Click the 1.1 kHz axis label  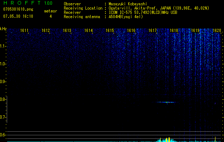[2, 46]
